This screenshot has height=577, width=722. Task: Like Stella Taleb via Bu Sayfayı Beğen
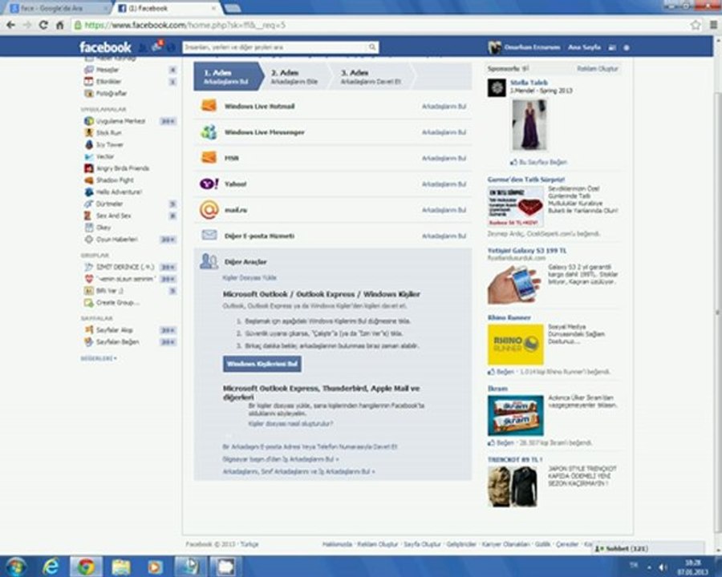pyautogui.click(x=538, y=162)
